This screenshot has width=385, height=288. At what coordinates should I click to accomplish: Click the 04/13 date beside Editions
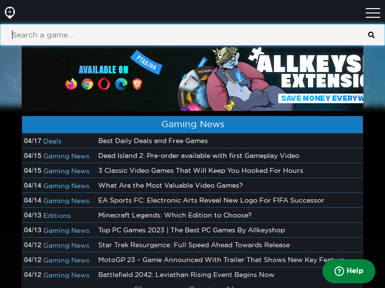pyautogui.click(x=33, y=215)
